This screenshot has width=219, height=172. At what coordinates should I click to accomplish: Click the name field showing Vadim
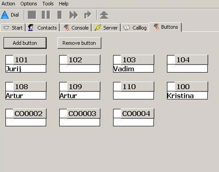tap(133, 69)
